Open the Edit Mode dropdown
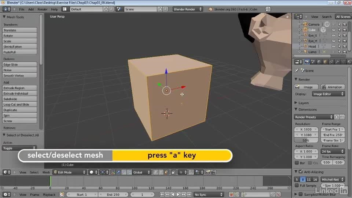 [x=70, y=172]
